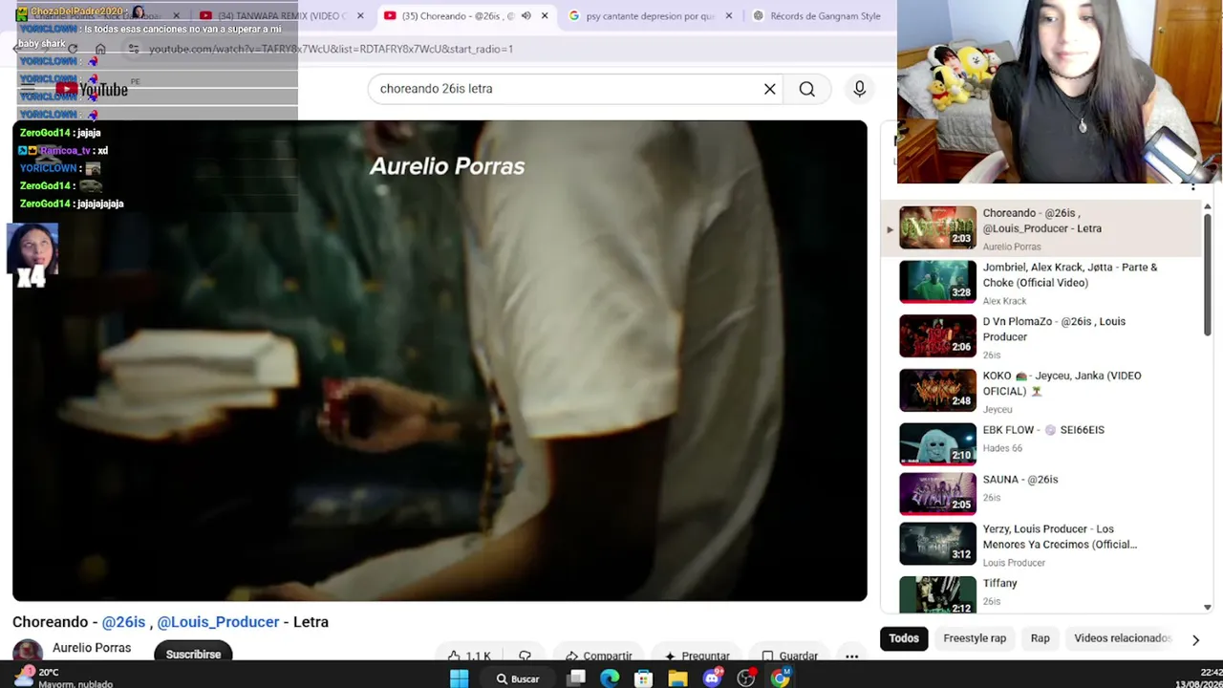The width and height of the screenshot is (1223, 688).
Task: Select the Rap filter chip
Action: click(x=1040, y=638)
